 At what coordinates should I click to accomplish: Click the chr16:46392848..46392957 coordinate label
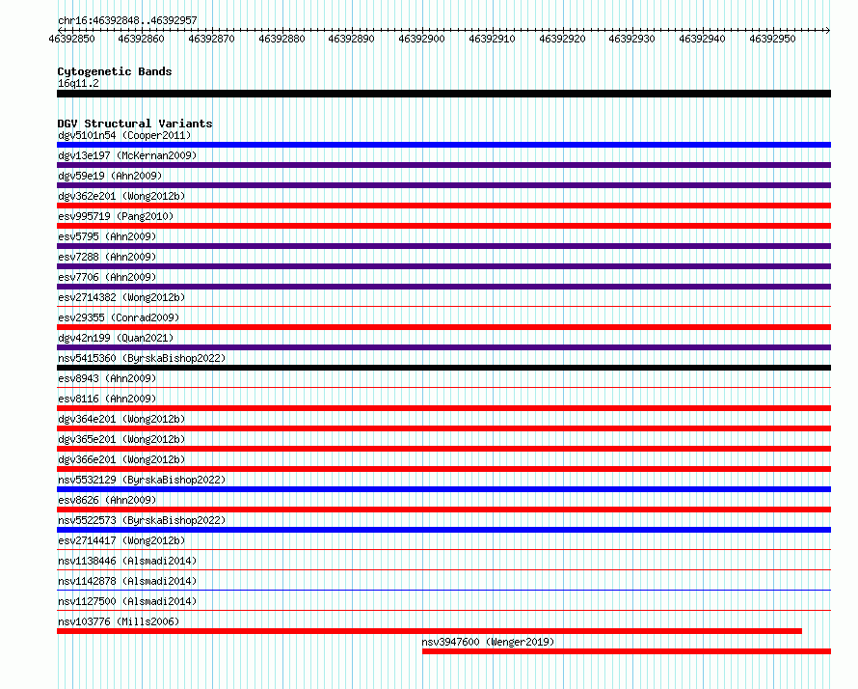coord(127,21)
